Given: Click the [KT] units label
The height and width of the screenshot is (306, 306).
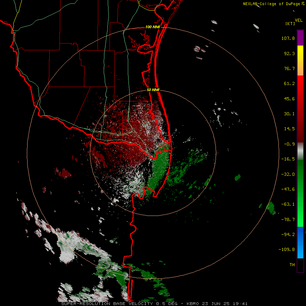Looking at the screenshot, I should click(290, 23).
